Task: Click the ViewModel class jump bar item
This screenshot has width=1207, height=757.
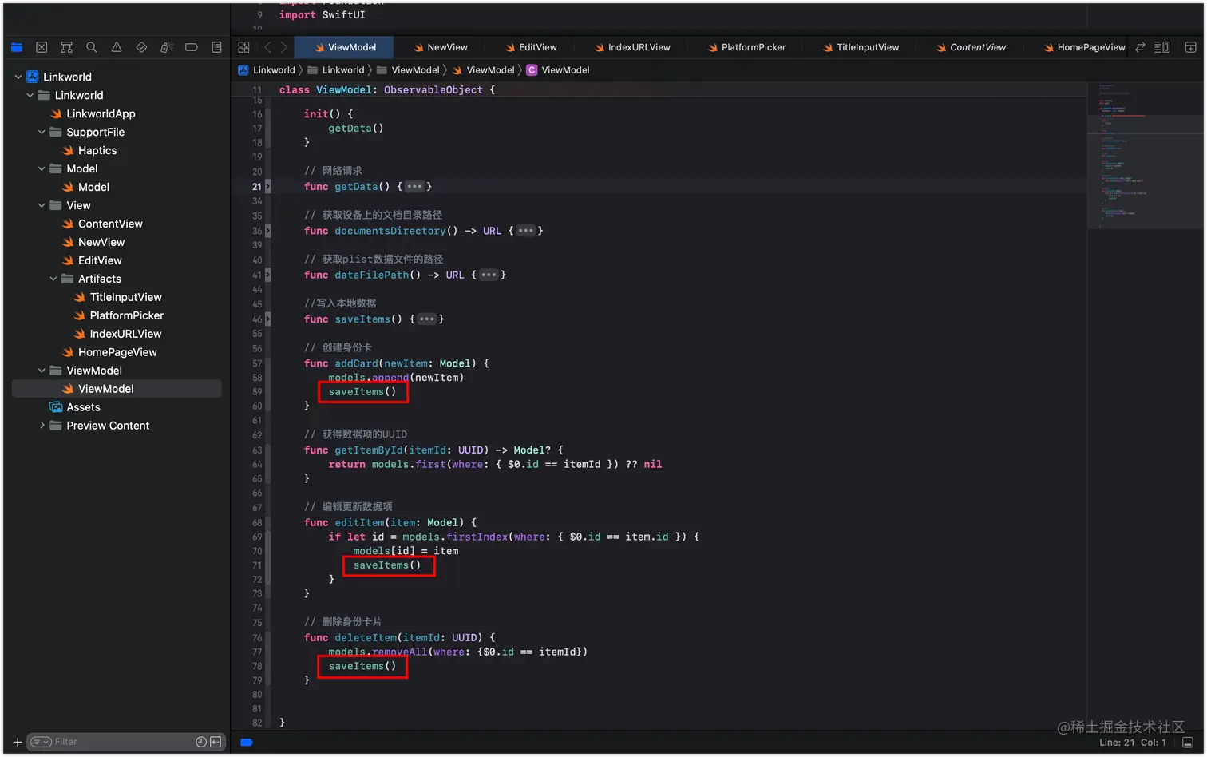Action: click(x=558, y=70)
